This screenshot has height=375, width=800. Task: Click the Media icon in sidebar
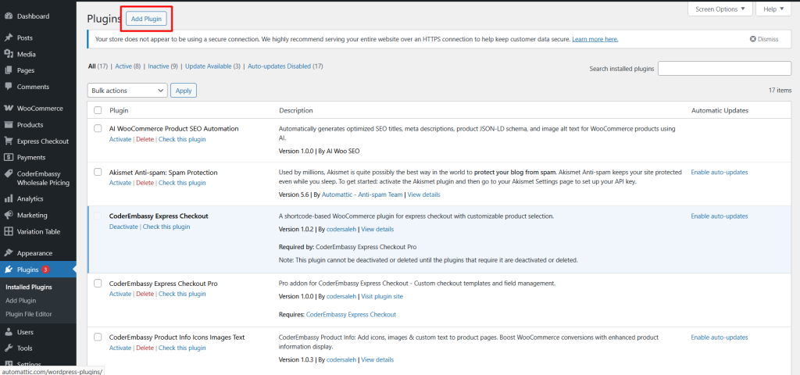9,54
